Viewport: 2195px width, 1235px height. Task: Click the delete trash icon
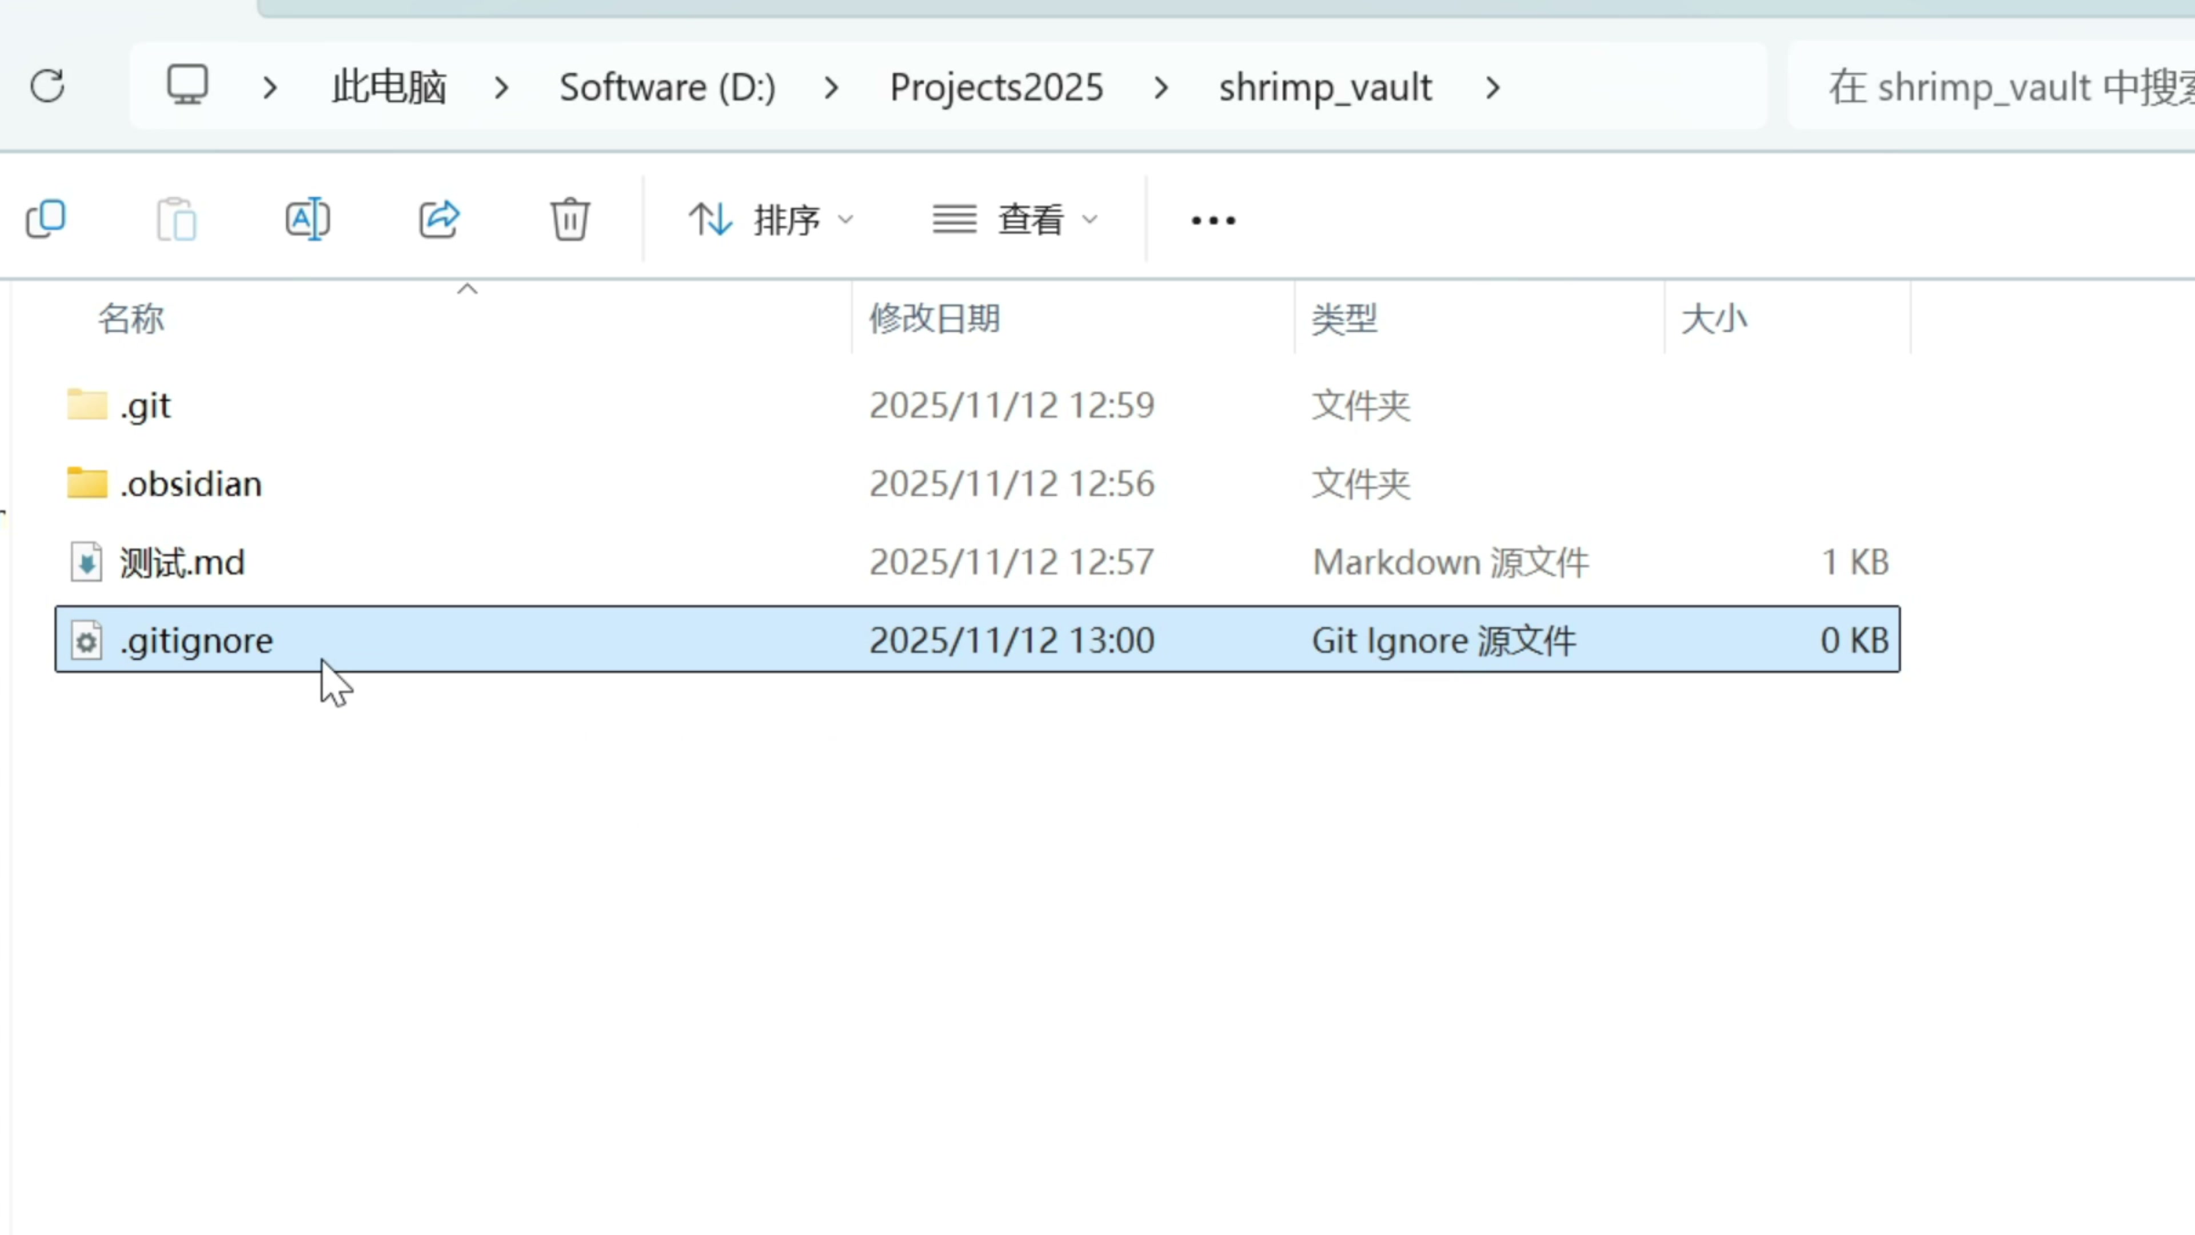tap(569, 220)
